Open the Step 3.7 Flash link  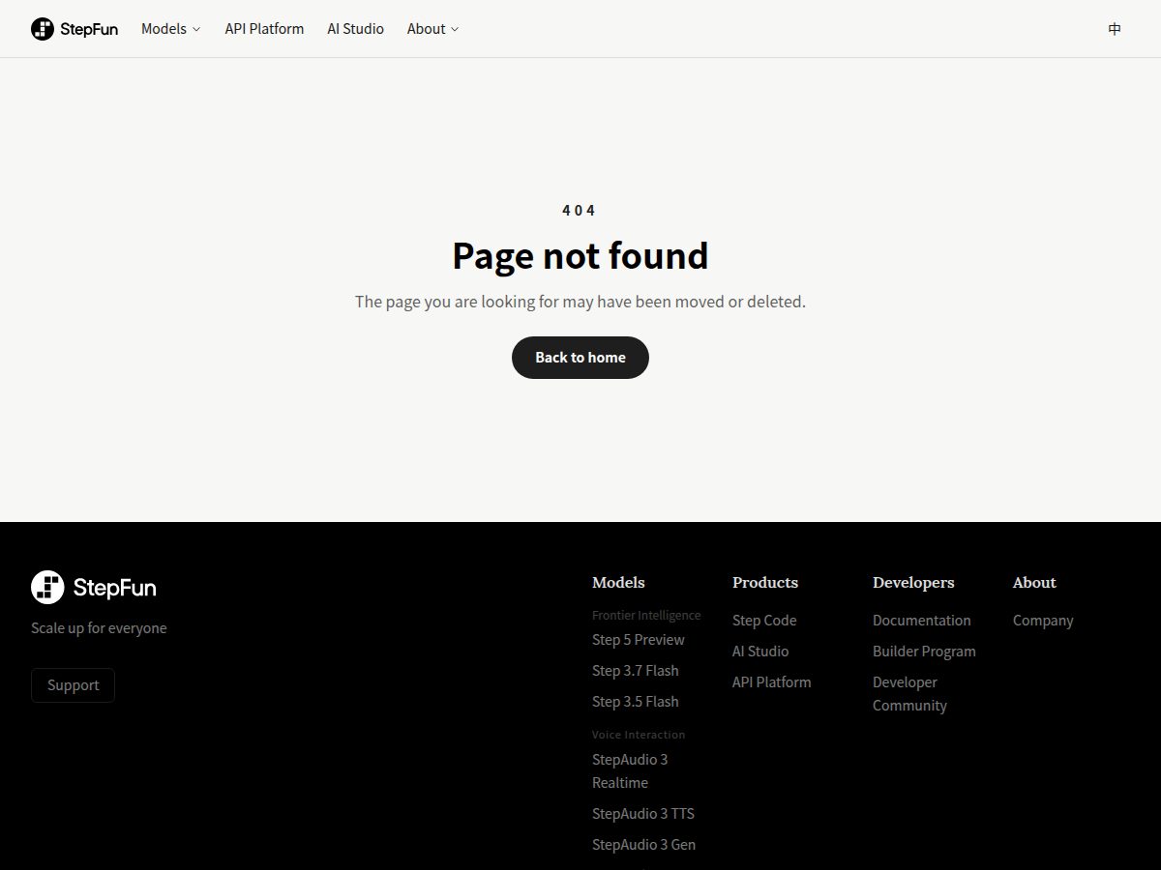(636, 671)
